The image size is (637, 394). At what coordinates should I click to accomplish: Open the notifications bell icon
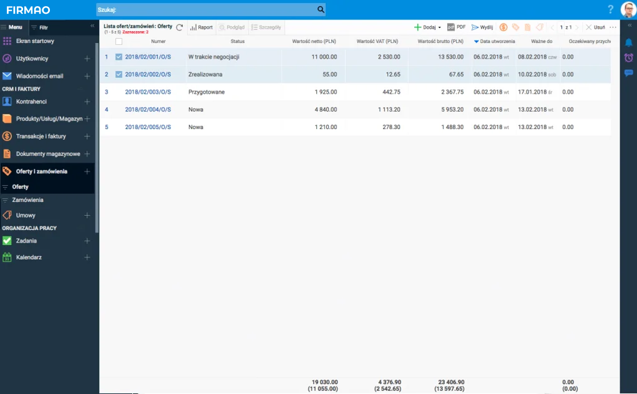(628, 42)
